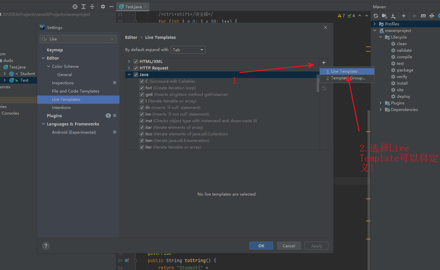The image size is (440, 270).
Task: Click gear icon of Maven clean goal
Action: (393, 44)
